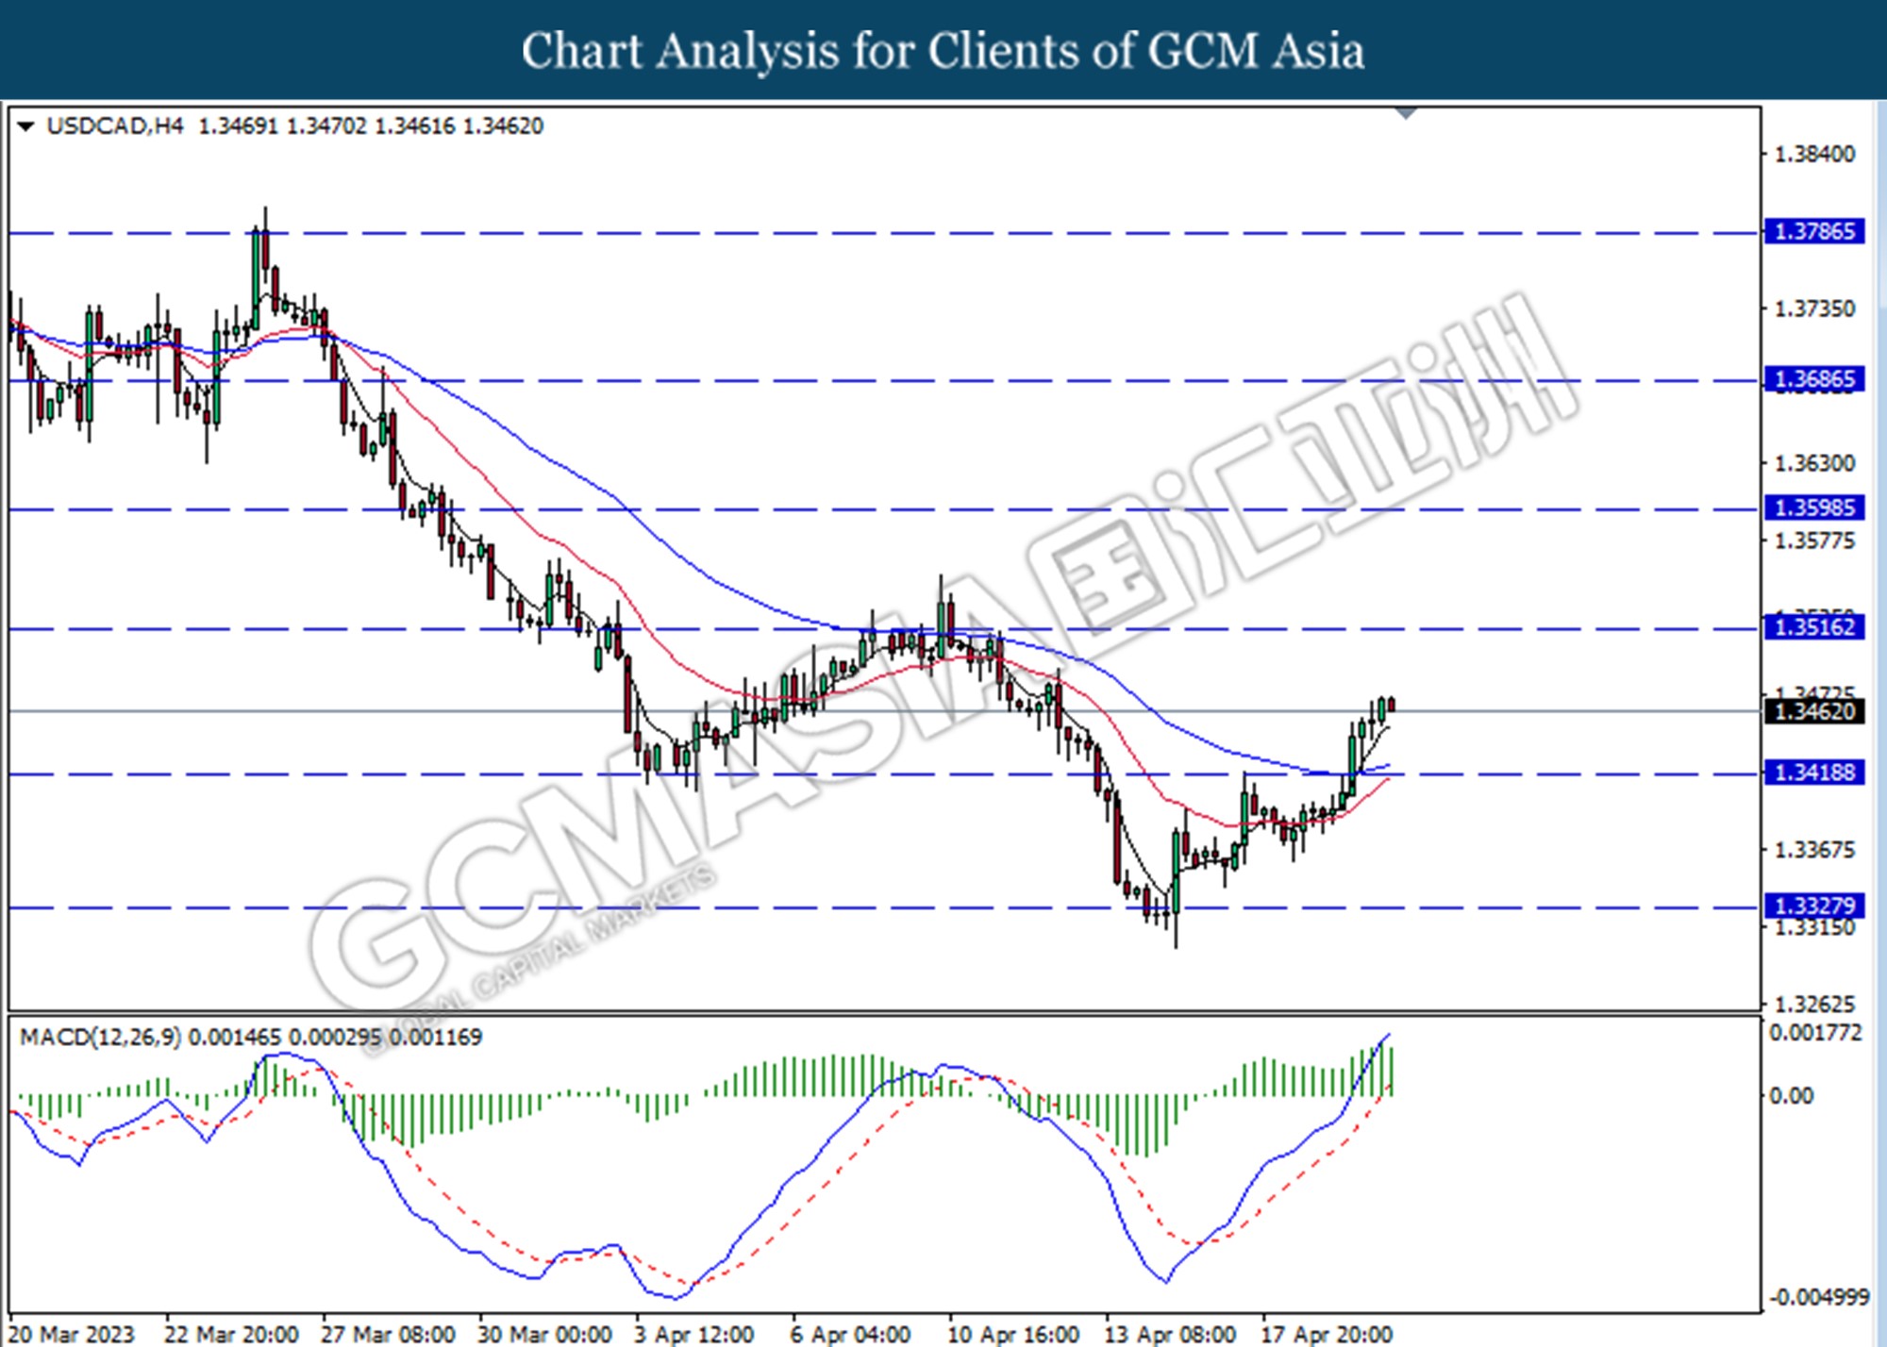Click the 3 Apr 12:00 time label

pyautogui.click(x=694, y=1335)
